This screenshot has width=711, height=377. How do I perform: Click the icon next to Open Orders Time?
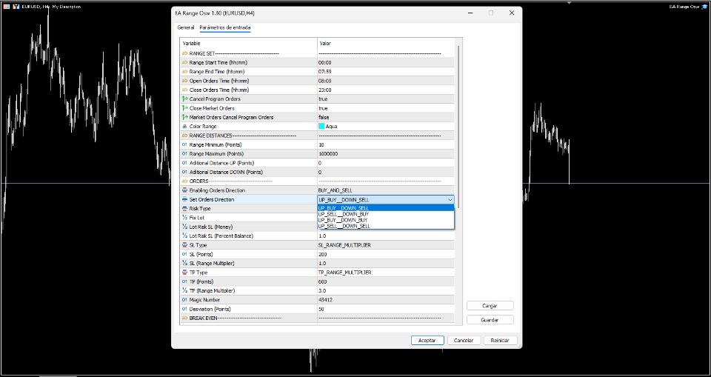(184, 81)
